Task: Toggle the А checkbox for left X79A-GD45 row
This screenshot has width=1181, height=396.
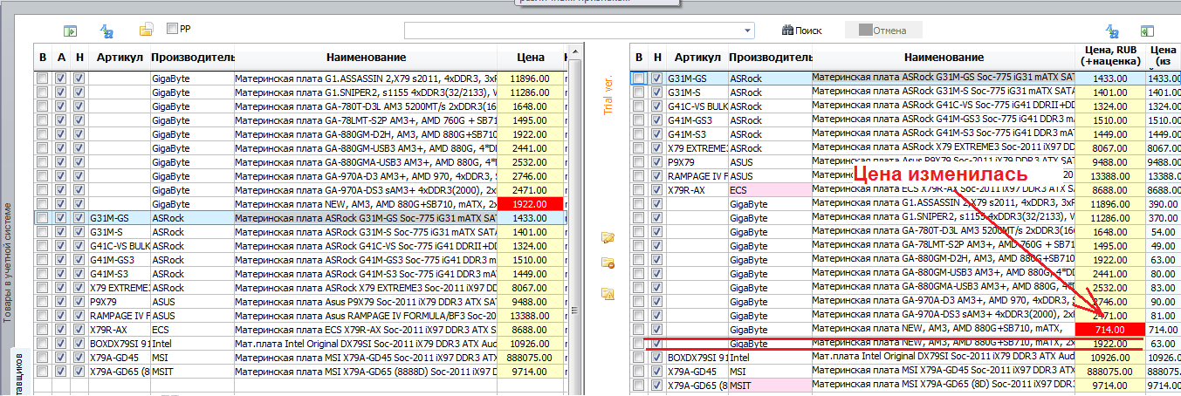Action: tap(60, 358)
